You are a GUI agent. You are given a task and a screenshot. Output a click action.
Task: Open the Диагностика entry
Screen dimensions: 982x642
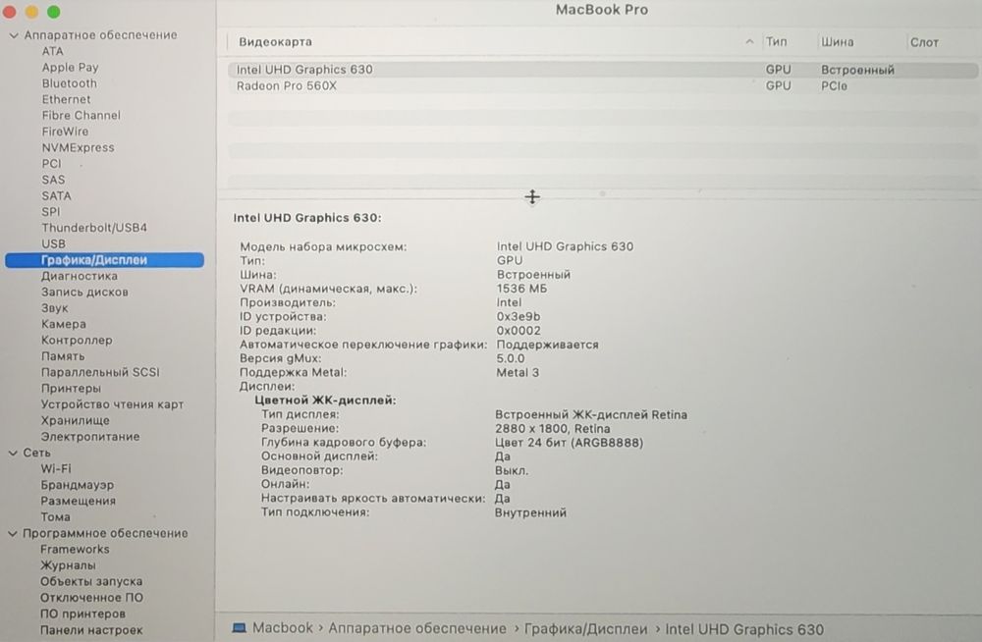(x=80, y=276)
